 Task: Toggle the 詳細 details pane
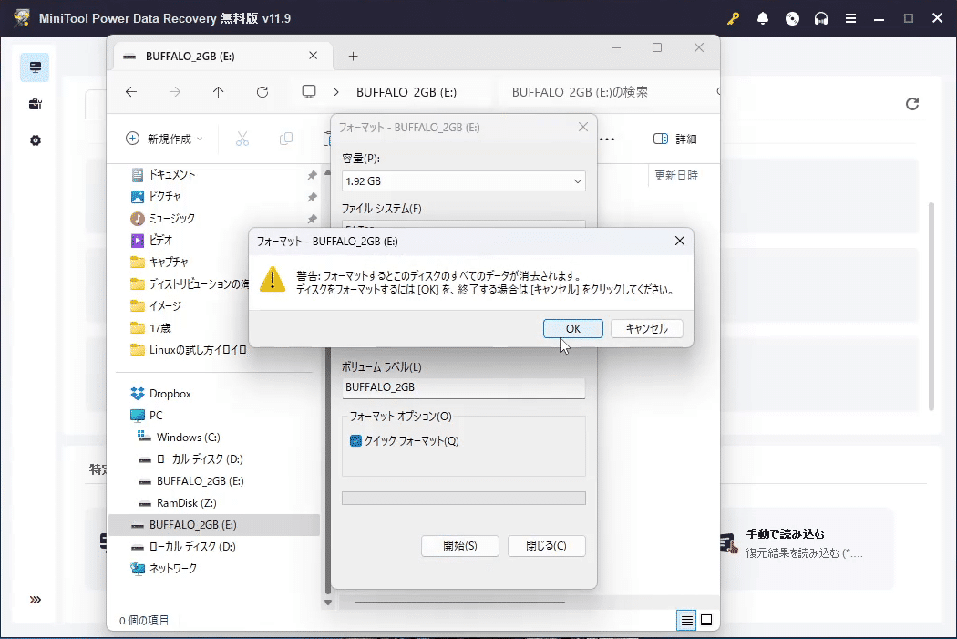(675, 139)
